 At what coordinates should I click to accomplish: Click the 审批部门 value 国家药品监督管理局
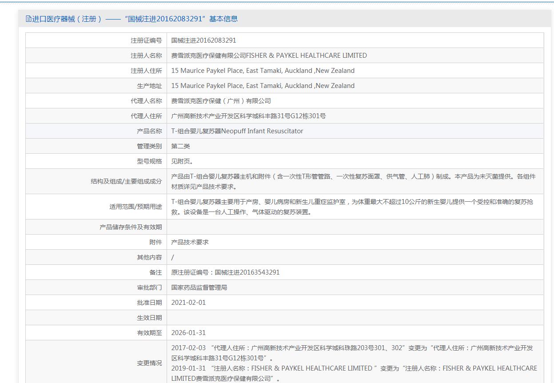point(199,287)
